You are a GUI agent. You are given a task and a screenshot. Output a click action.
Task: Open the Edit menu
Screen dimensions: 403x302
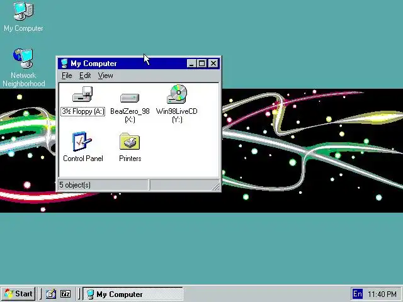point(85,75)
